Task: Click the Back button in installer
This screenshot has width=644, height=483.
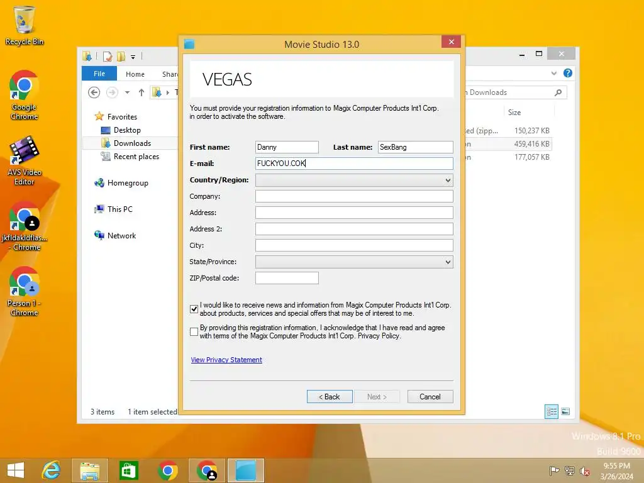Action: click(330, 396)
